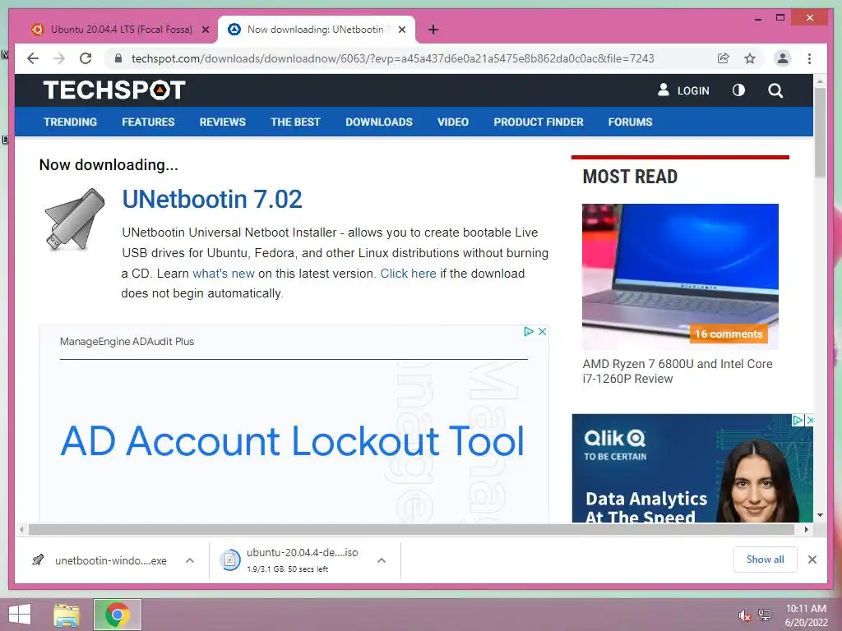The height and width of the screenshot is (631, 842).
Task: Open TechSpot site search magnifier
Action: [775, 90]
